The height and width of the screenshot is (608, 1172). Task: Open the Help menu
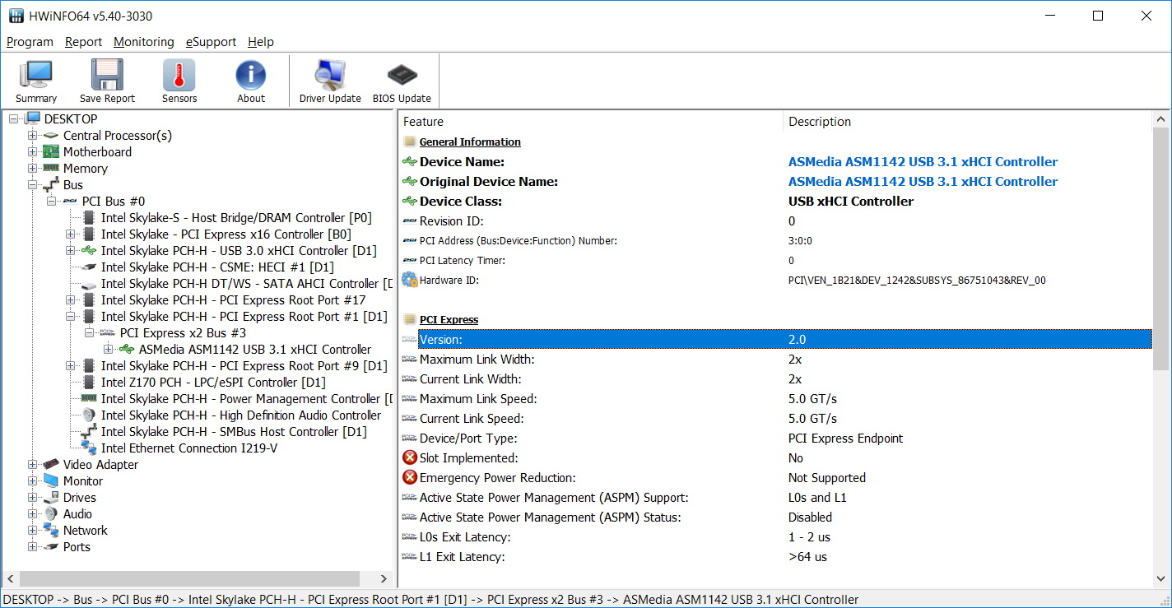[x=261, y=42]
